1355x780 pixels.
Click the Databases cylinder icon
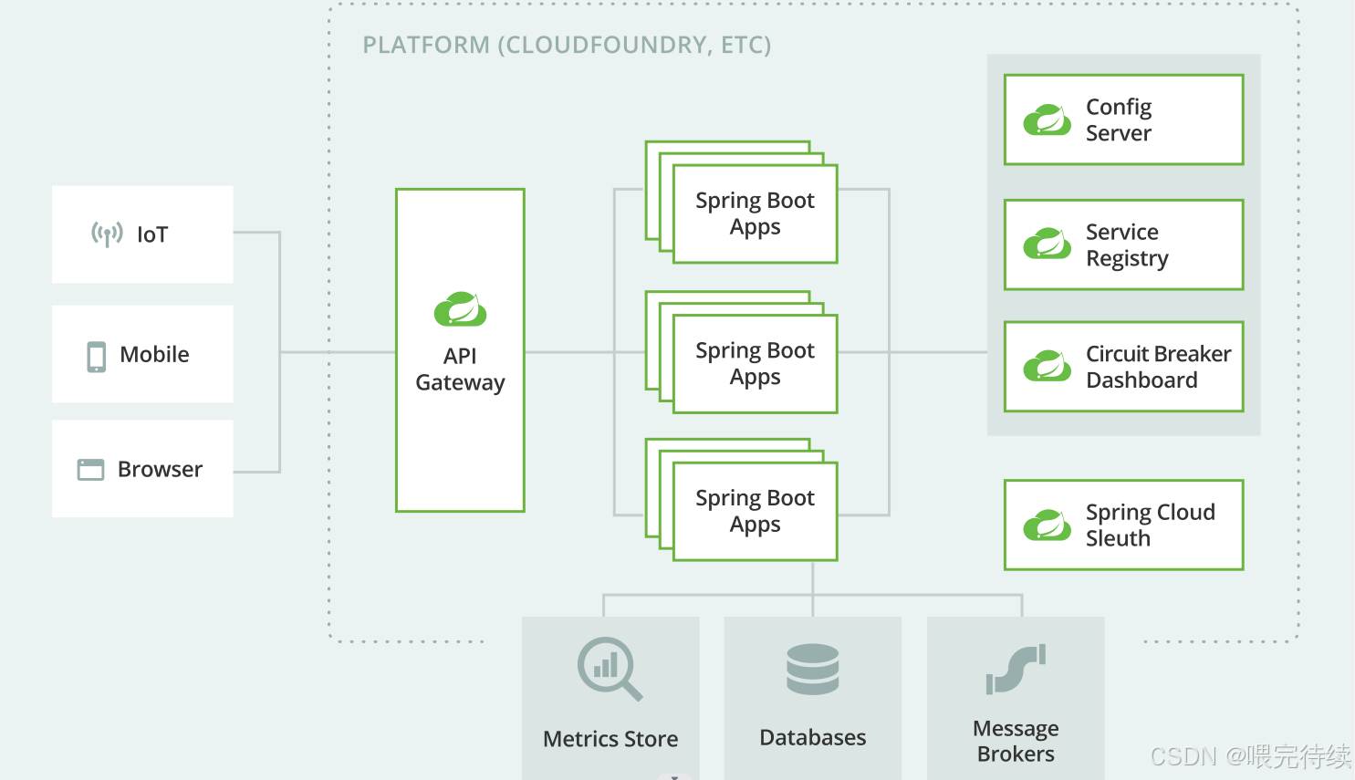(813, 669)
